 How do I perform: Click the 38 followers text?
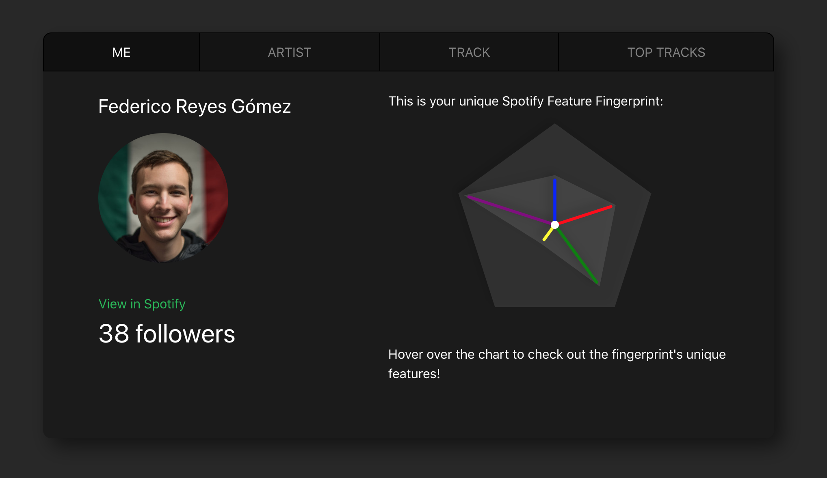click(167, 334)
